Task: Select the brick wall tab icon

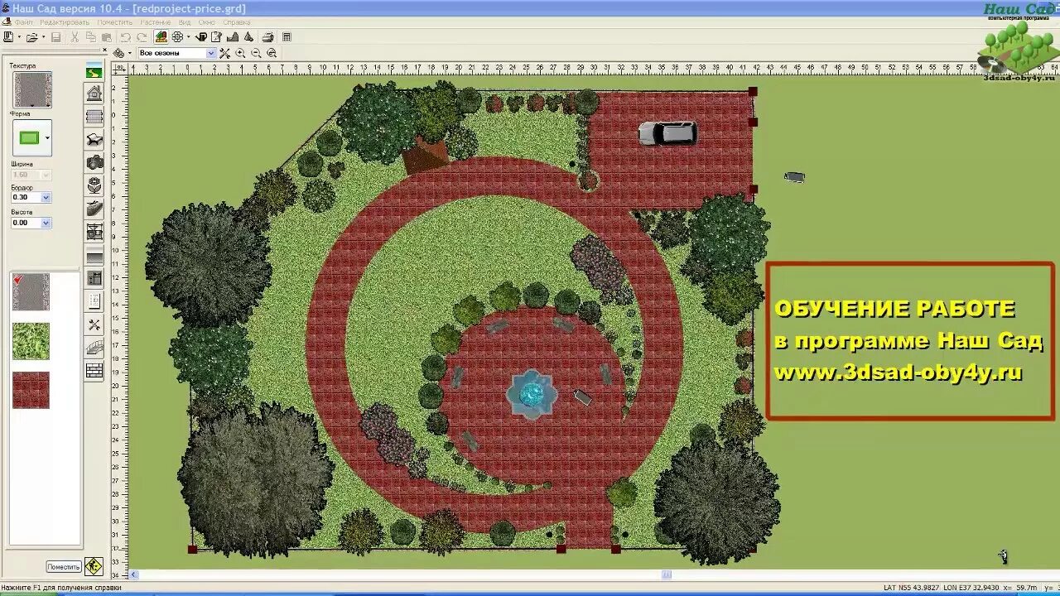Action: click(94, 369)
